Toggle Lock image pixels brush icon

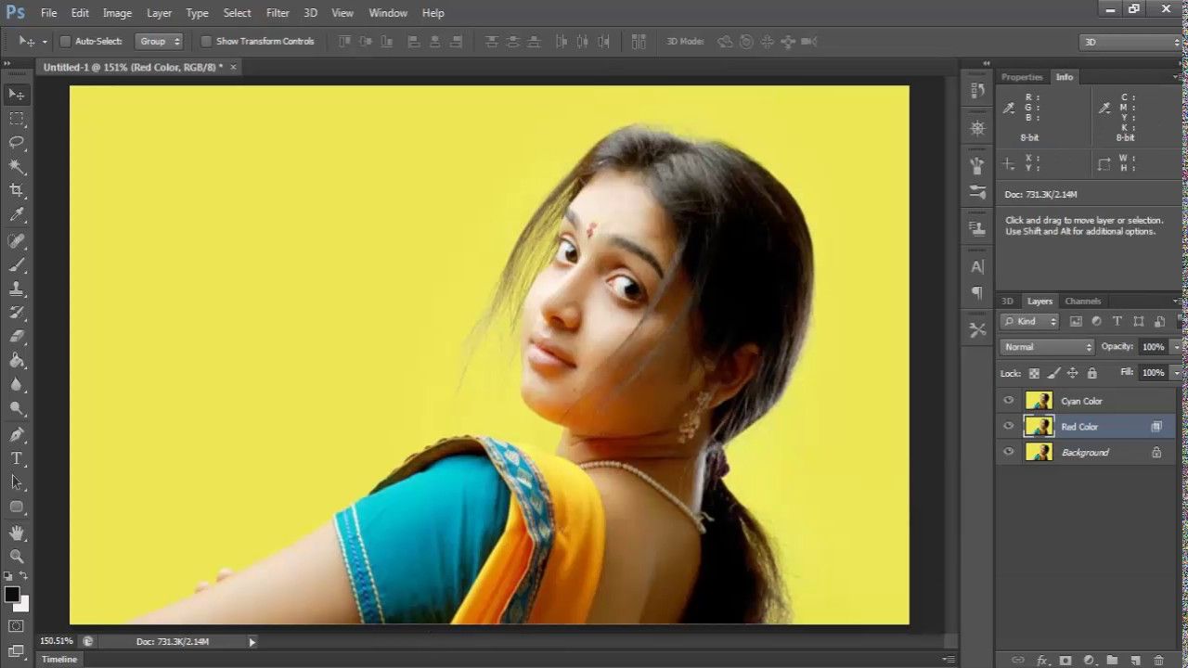click(x=1053, y=373)
